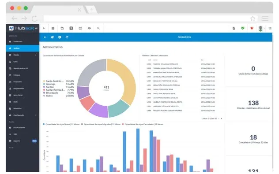279x174 pixels.
Task: Open the Nota Fiscal module
Action: [x=18, y=95]
